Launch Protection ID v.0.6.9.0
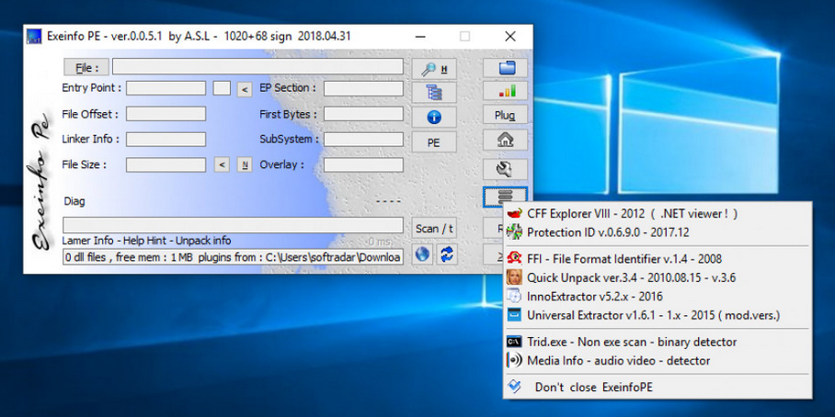835x417 pixels. pyautogui.click(x=658, y=232)
